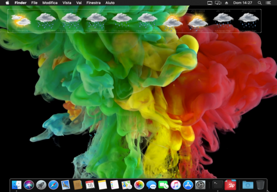Open Launchpad rocket icon
The height and width of the screenshot is (192, 277).
coord(41,185)
